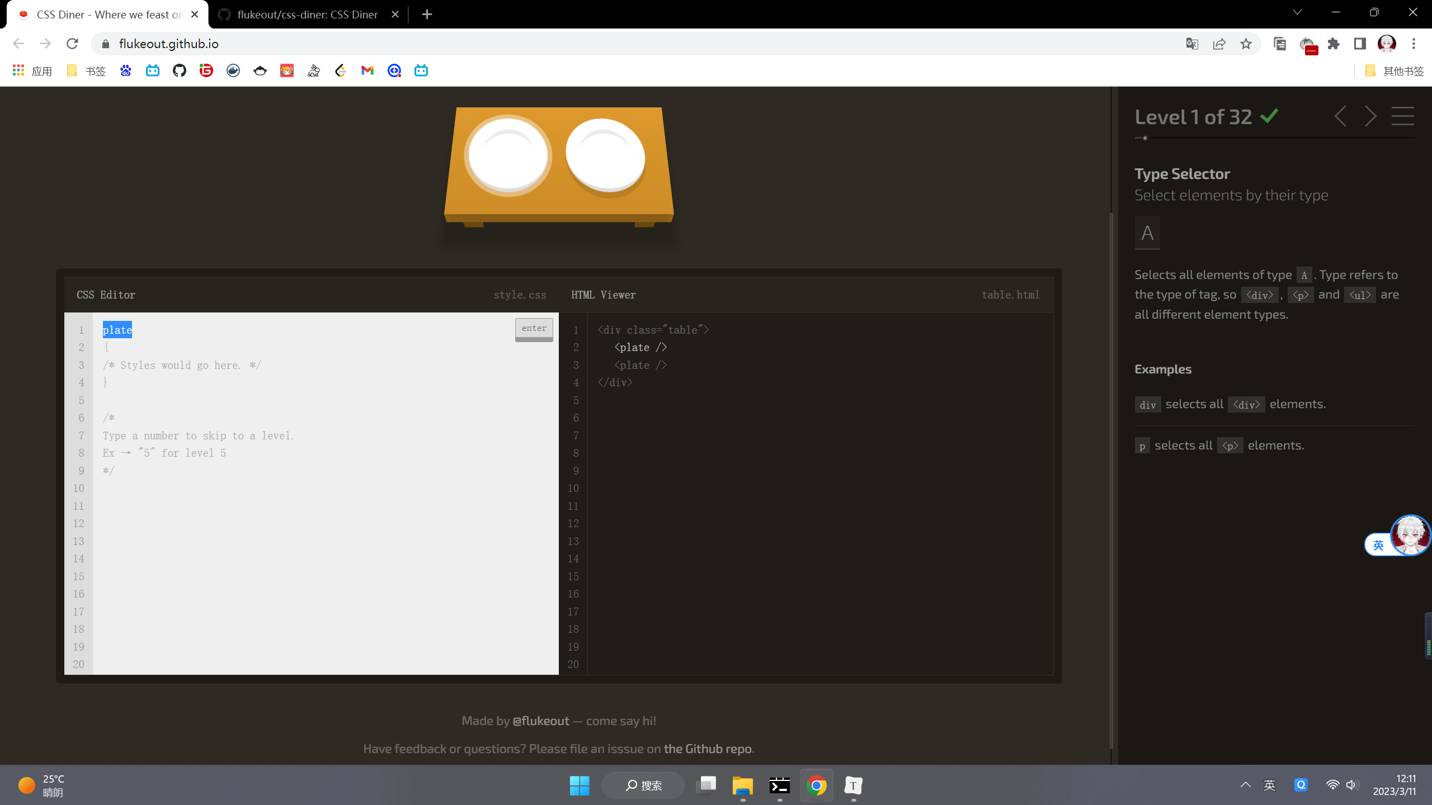Show hidden system tray icons
The width and height of the screenshot is (1432, 805).
tap(1245, 785)
